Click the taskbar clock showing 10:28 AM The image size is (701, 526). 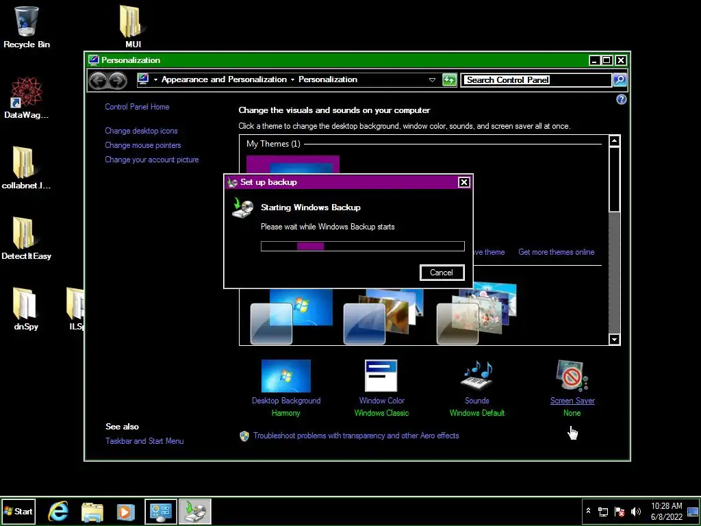[x=667, y=511]
